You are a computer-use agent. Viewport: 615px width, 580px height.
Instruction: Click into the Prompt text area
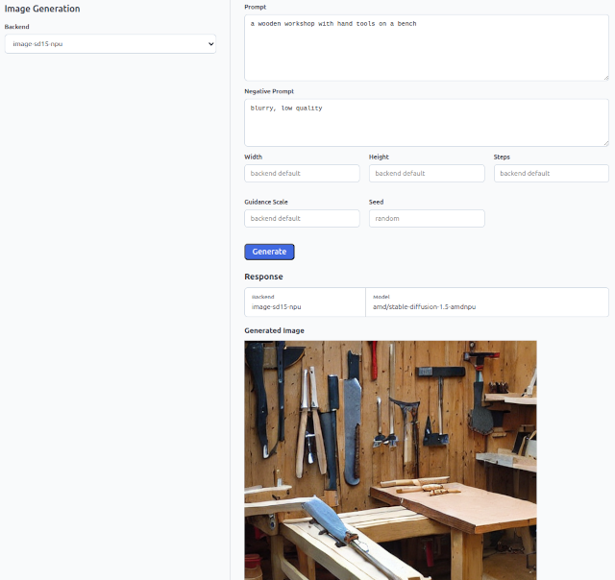pos(427,48)
